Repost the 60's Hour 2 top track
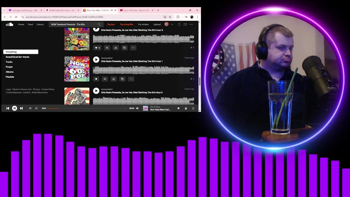Image resolution: width=350 pixels, height=197 pixels. (107, 48)
